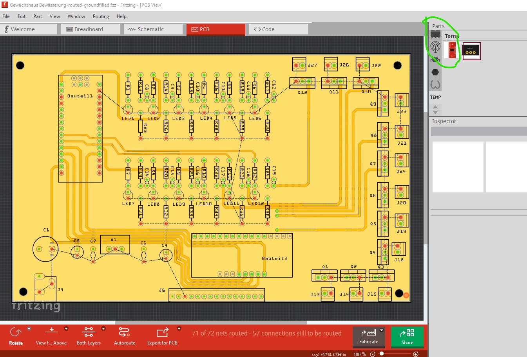The height and width of the screenshot is (357, 527).
Task: Select the antenna parts bin icon
Action: point(435,47)
